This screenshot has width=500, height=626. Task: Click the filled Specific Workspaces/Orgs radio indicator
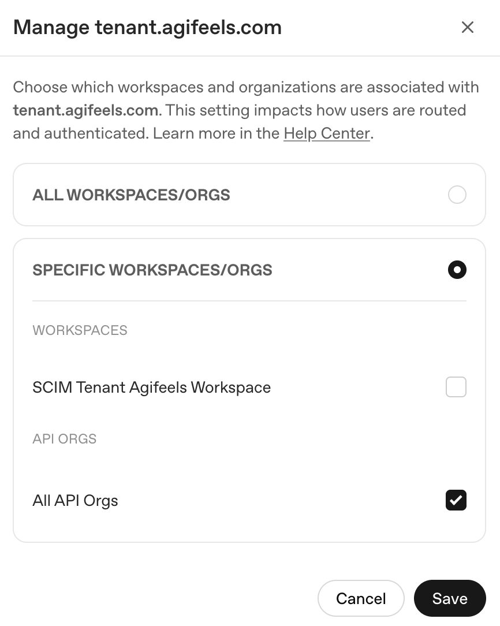coord(457,270)
